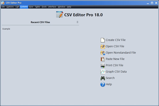Click the blank page Create CSV File icon
Viewport: 159px width, 106px height.
click(x=103, y=40)
